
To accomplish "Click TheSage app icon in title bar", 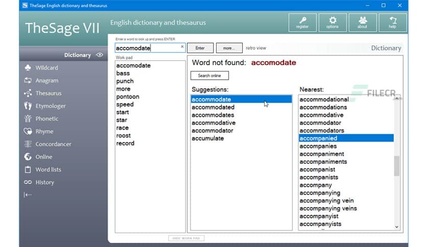I will point(25,6).
